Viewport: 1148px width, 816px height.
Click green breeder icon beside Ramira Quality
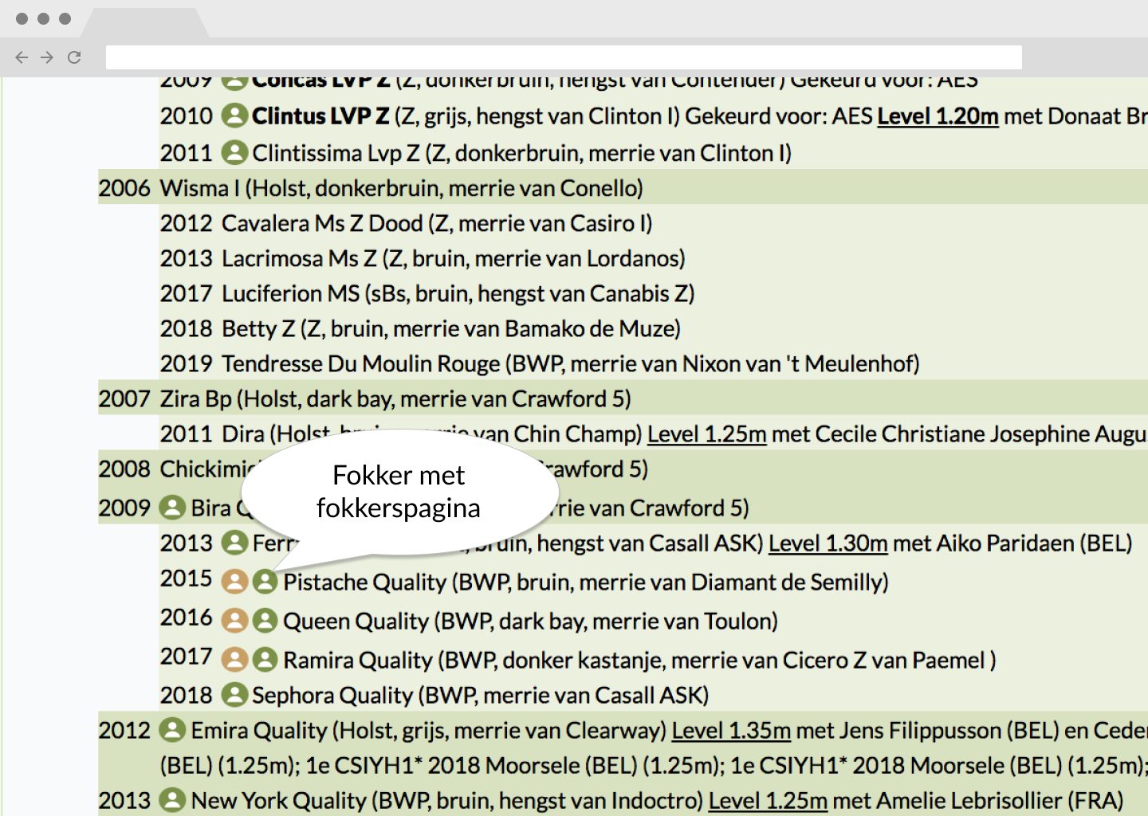pyautogui.click(x=265, y=659)
